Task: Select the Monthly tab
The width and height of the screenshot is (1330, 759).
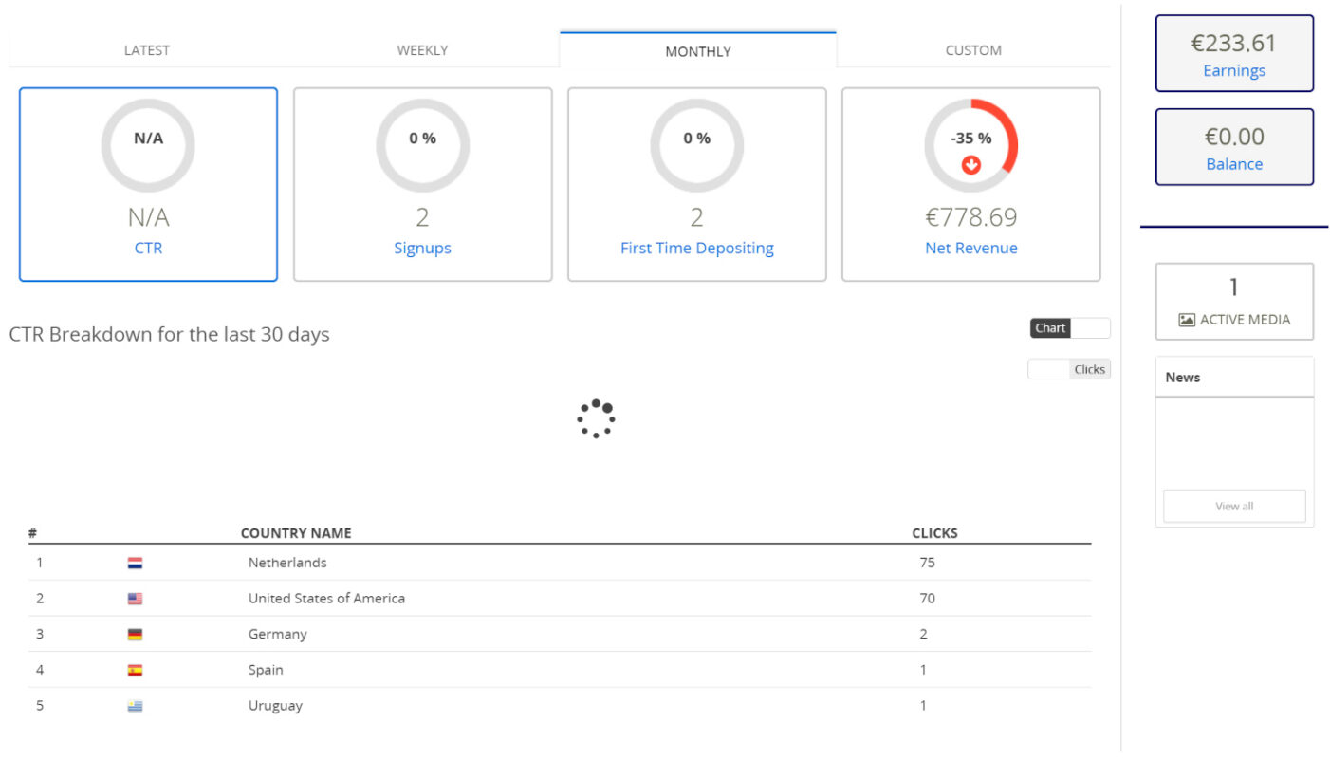Action: pyautogui.click(x=698, y=51)
